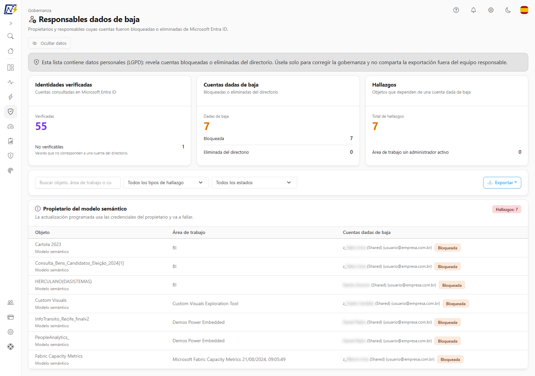Toggle dark mode with the moon icon
This screenshot has height=376, width=535.
pyautogui.click(x=508, y=10)
